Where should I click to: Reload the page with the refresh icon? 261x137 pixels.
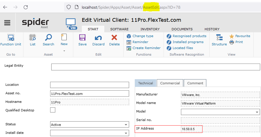pos(26,7)
